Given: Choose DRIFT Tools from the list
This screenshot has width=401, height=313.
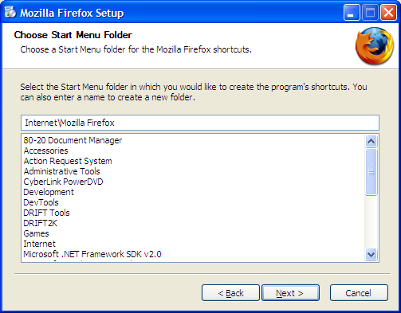Looking at the screenshot, I should click(46, 213).
